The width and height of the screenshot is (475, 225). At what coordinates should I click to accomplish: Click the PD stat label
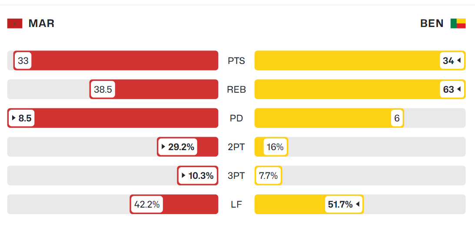236,118
